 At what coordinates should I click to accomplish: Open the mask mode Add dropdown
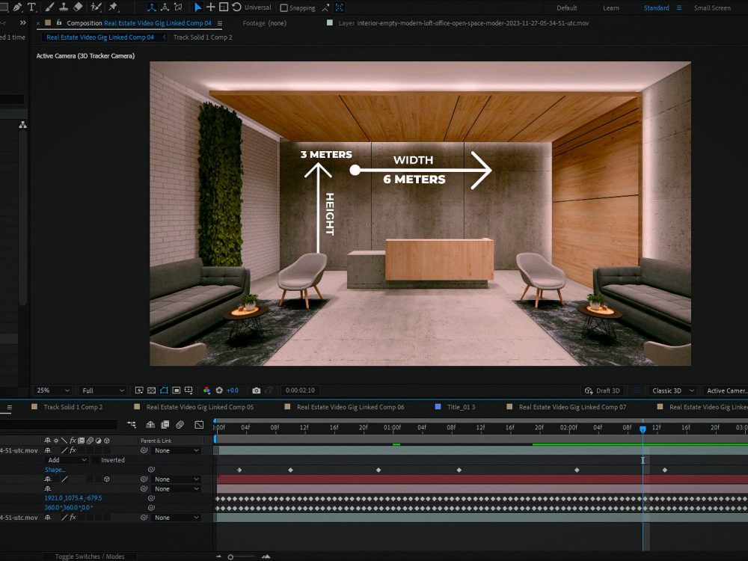[67, 460]
